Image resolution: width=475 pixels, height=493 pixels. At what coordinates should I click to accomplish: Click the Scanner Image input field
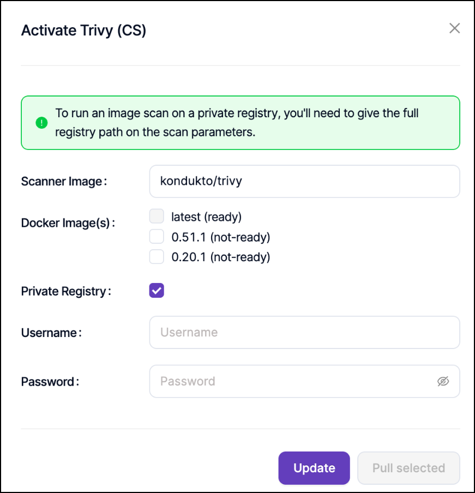coord(304,181)
